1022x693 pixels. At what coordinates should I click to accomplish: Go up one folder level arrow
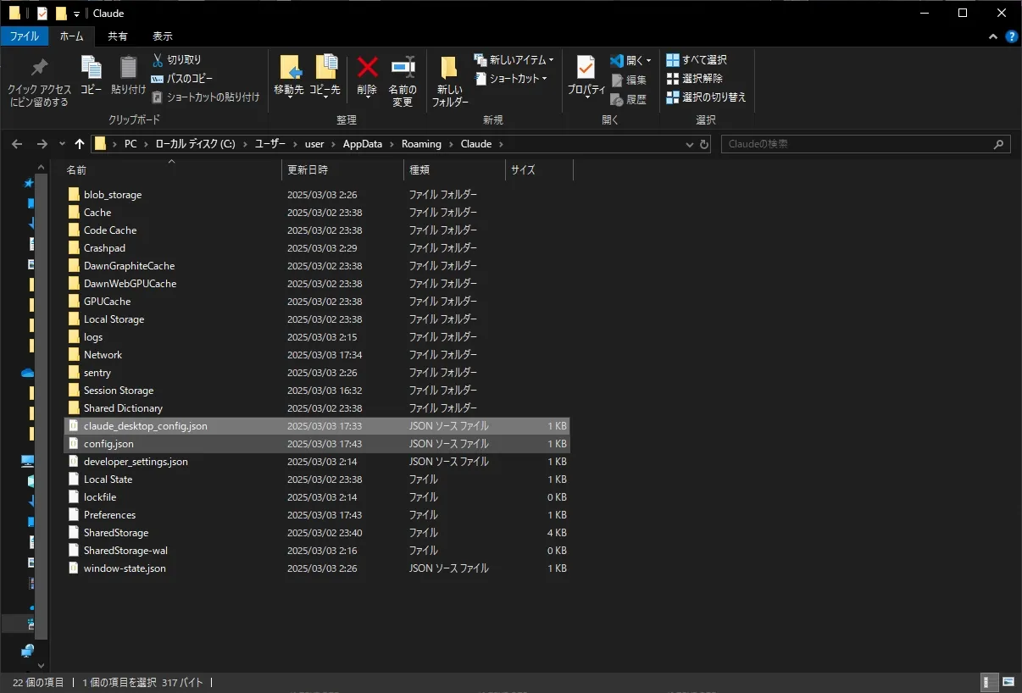[80, 144]
